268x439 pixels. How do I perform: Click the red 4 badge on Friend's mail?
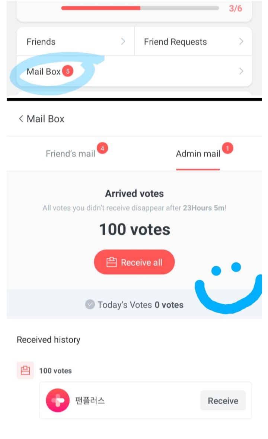(x=102, y=149)
